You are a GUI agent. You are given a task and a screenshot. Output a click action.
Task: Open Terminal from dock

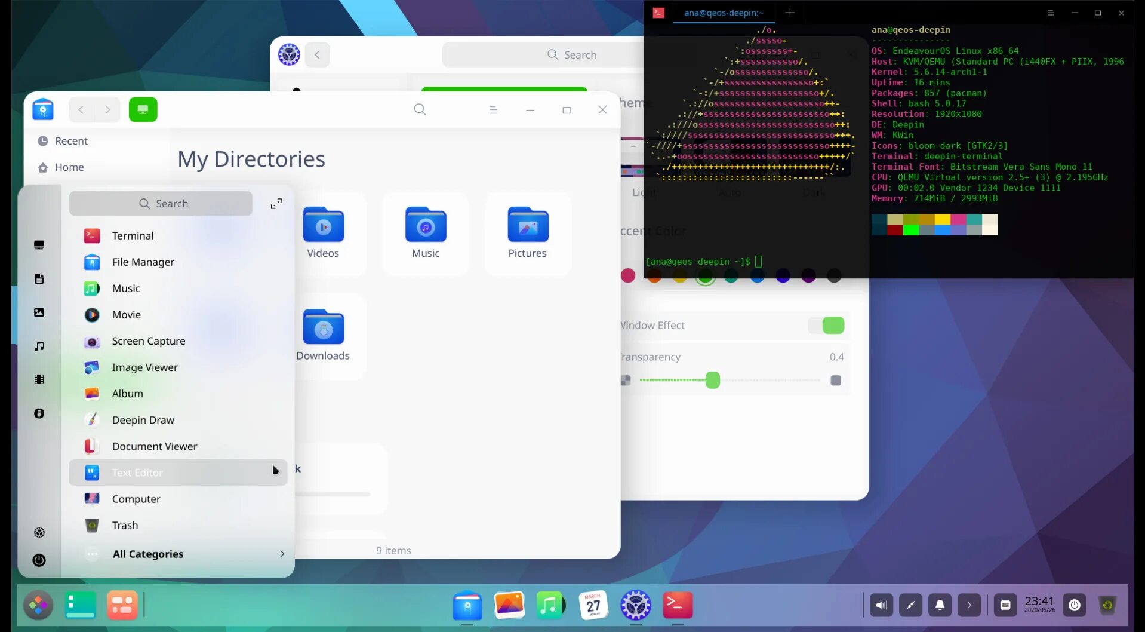pyautogui.click(x=678, y=605)
